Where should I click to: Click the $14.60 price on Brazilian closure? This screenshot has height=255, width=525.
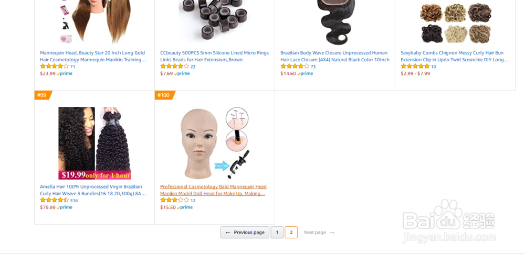tap(288, 73)
